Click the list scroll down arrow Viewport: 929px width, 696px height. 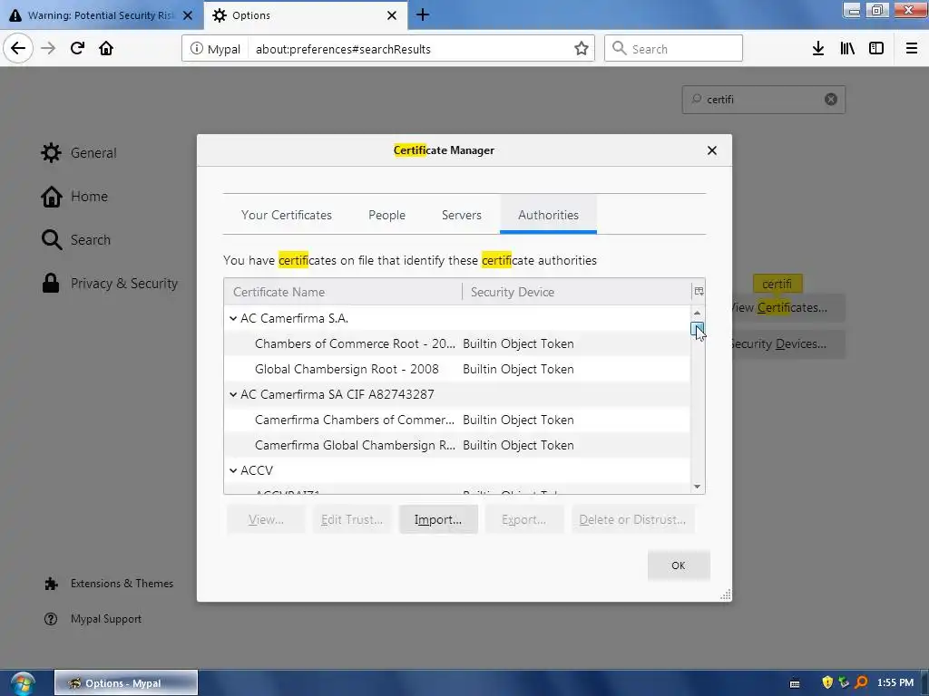click(698, 487)
